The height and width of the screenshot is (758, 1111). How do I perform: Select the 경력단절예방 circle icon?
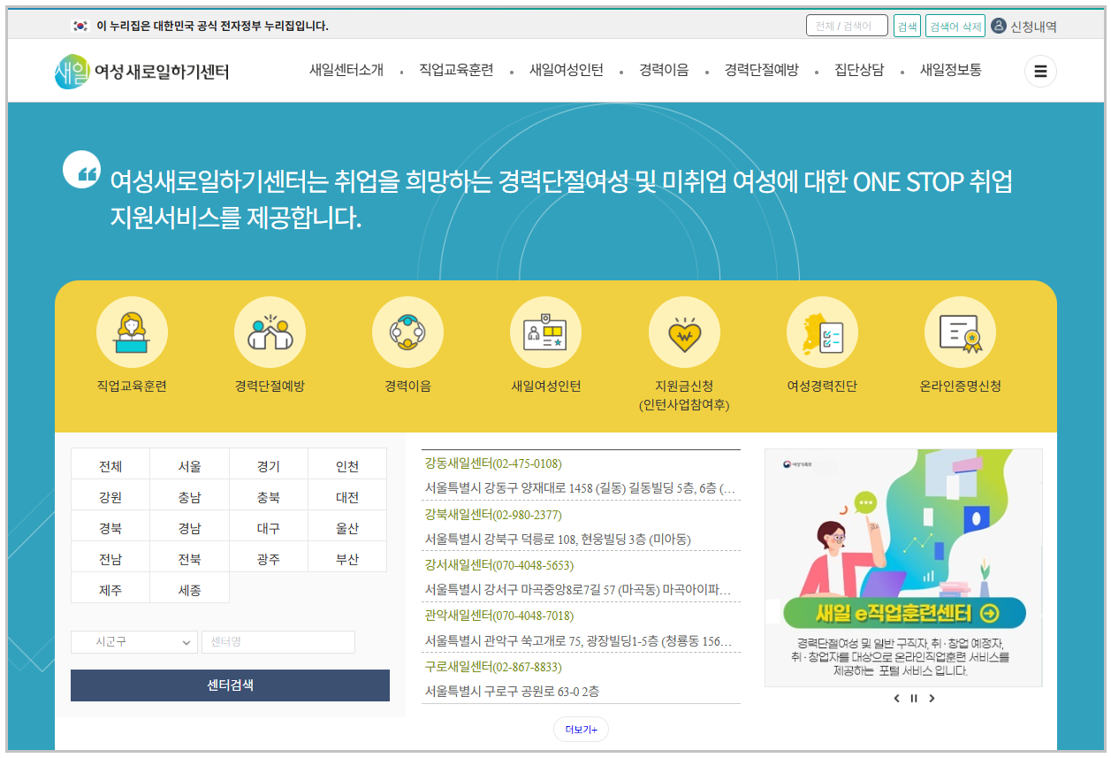tap(270, 332)
